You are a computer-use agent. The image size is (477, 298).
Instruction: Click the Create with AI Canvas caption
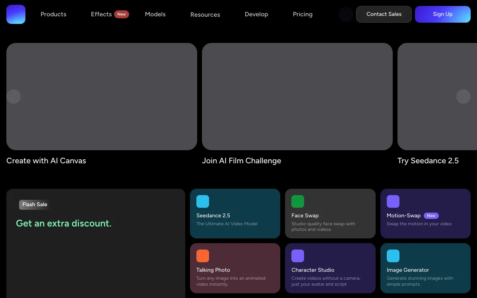(x=46, y=161)
